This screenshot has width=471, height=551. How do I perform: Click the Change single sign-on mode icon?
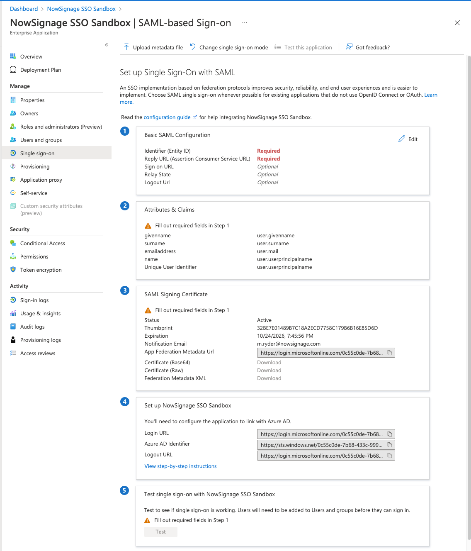coord(193,47)
